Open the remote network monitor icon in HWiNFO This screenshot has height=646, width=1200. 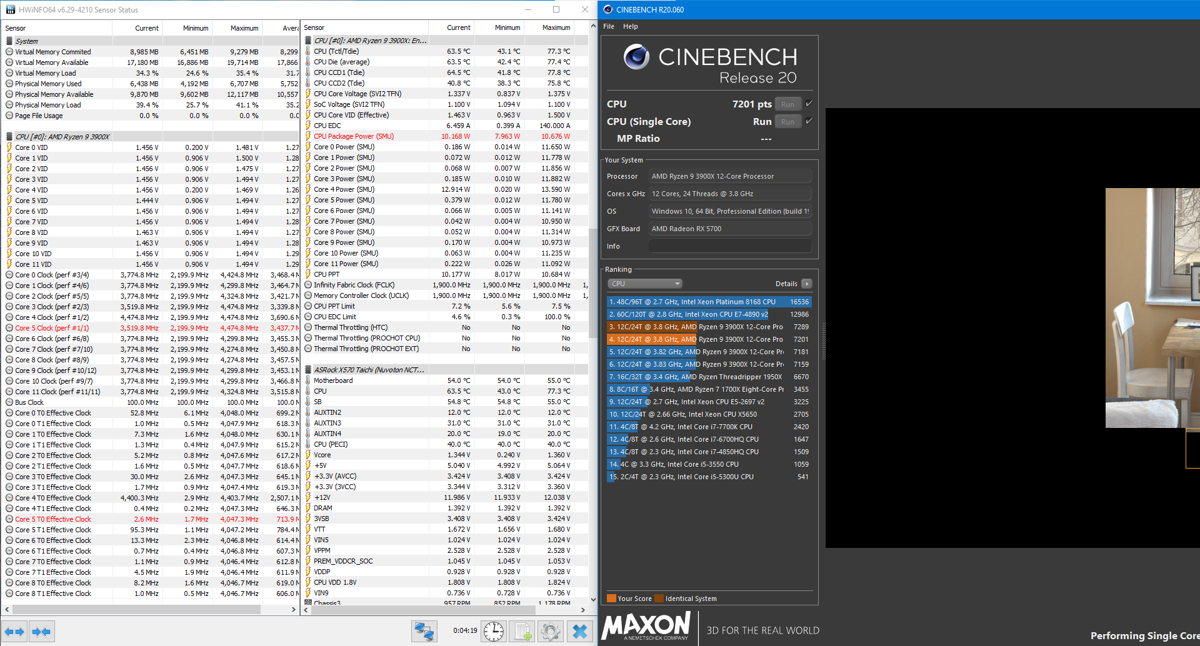point(424,632)
